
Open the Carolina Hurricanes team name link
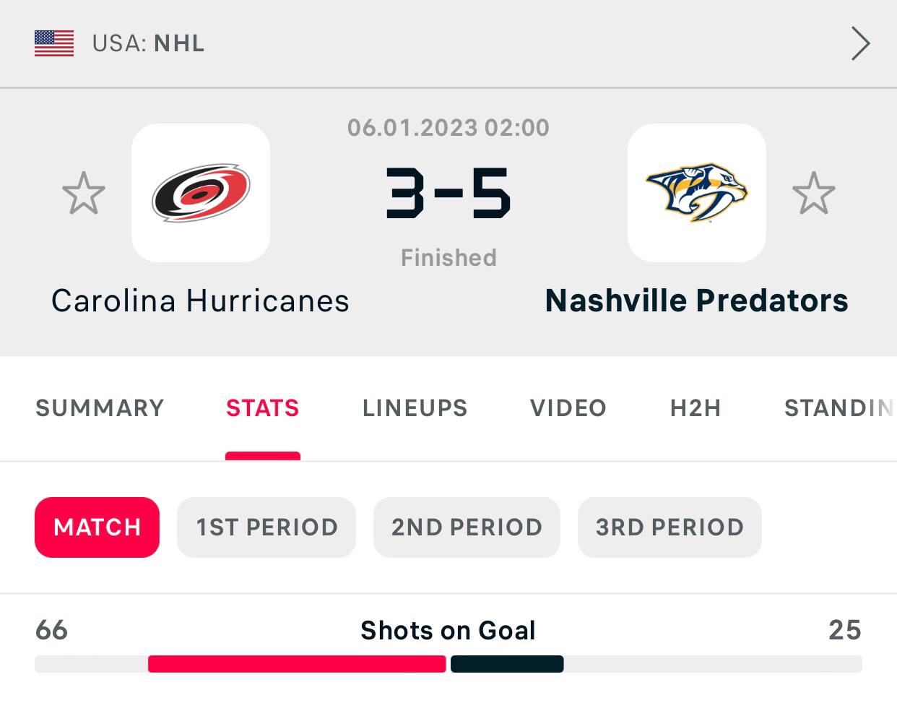coord(200,301)
